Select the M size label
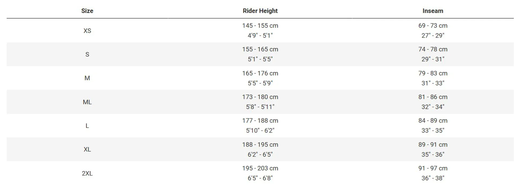Image resolution: width=514 pixels, height=194 pixels. click(x=87, y=78)
